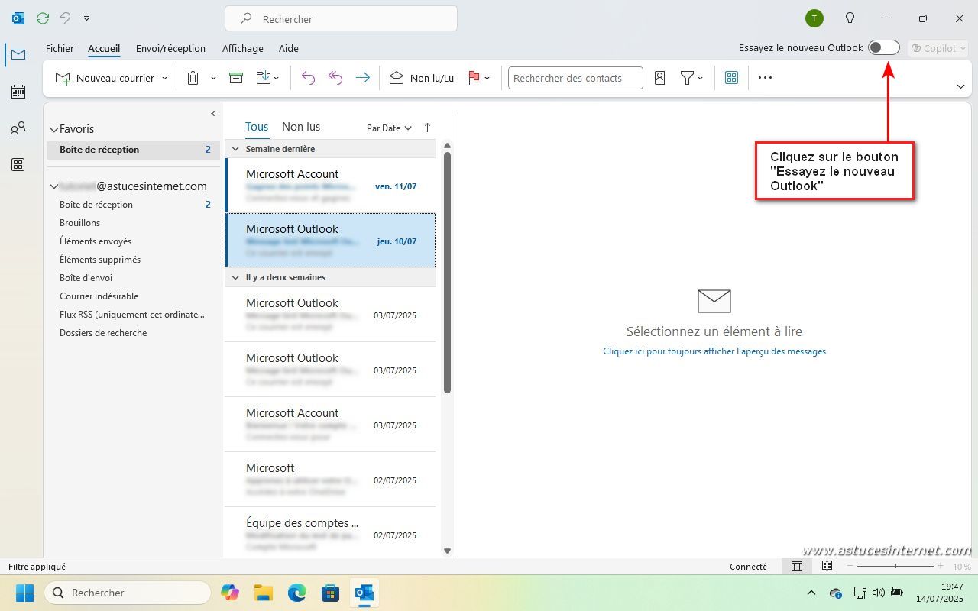Forward the selected message
Screen dimensions: 978x611
(x=363, y=78)
